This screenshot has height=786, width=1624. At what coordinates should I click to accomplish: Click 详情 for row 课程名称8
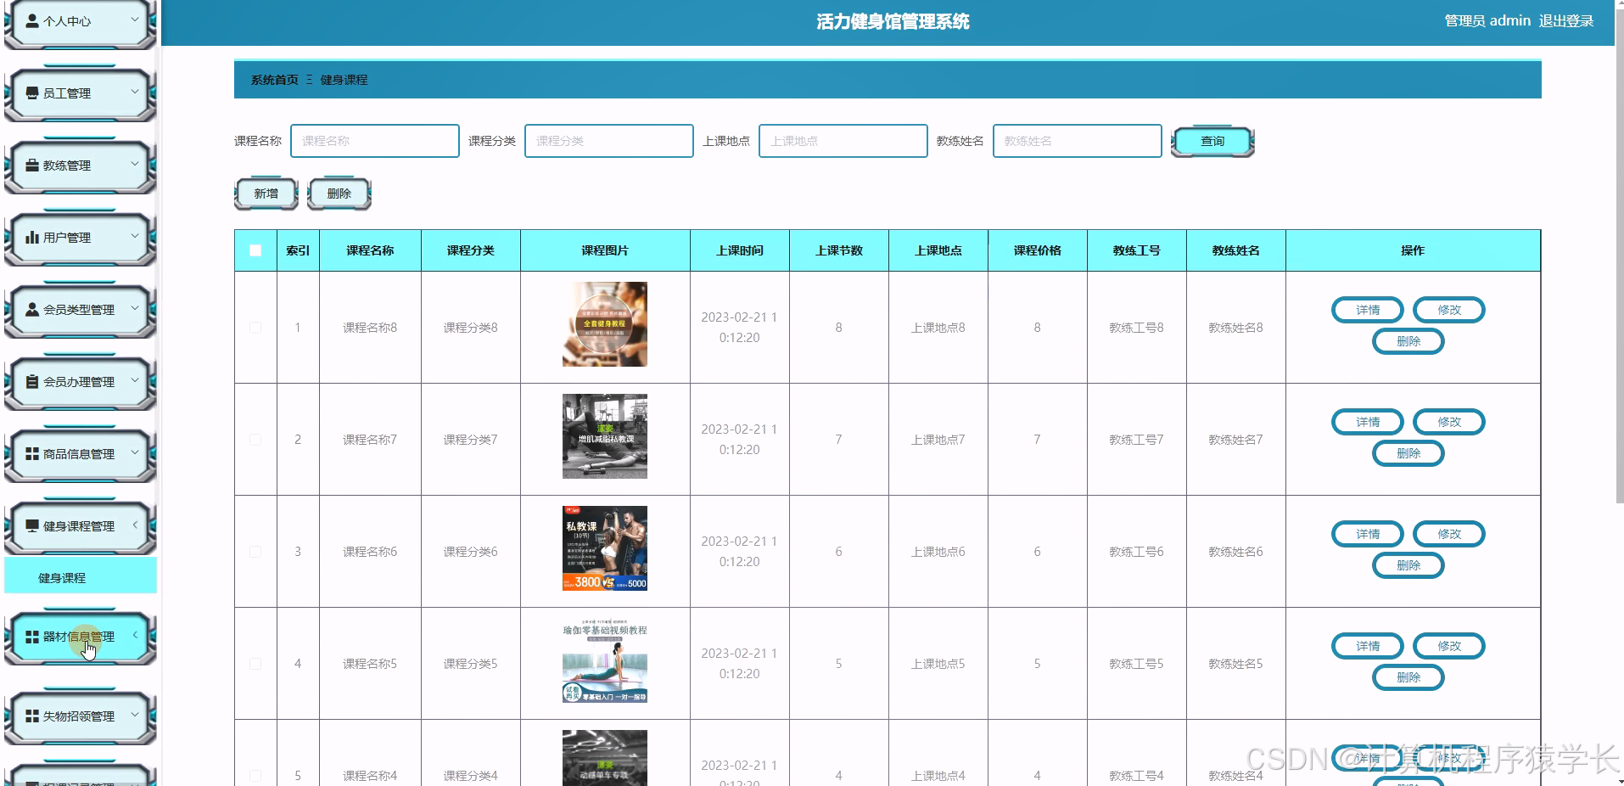point(1368,310)
